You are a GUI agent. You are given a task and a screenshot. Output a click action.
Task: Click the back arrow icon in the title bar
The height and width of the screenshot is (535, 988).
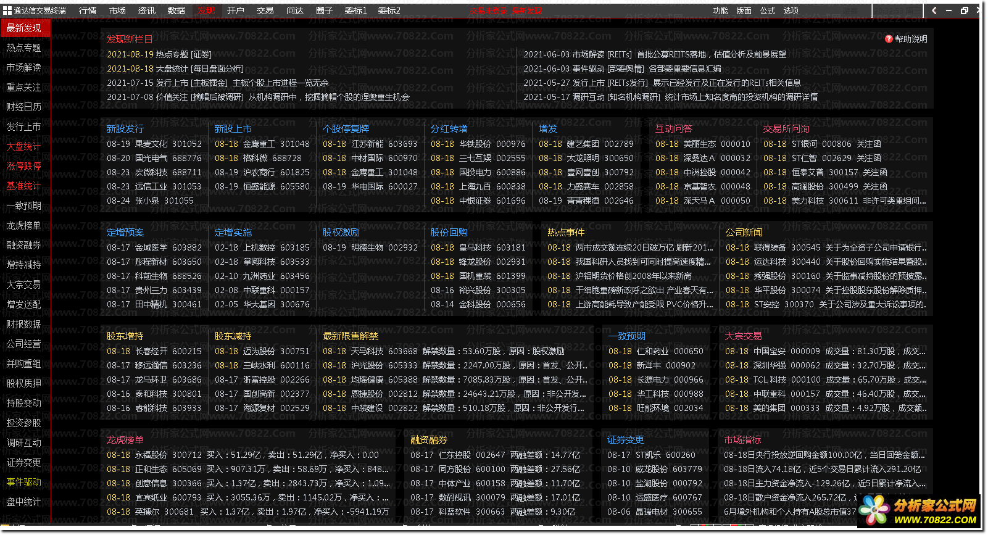point(934,10)
